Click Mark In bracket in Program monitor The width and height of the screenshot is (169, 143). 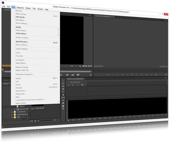[113, 74]
